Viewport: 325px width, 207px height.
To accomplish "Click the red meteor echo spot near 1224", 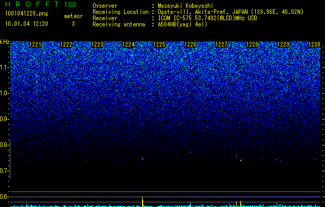I will (x=143, y=159).
